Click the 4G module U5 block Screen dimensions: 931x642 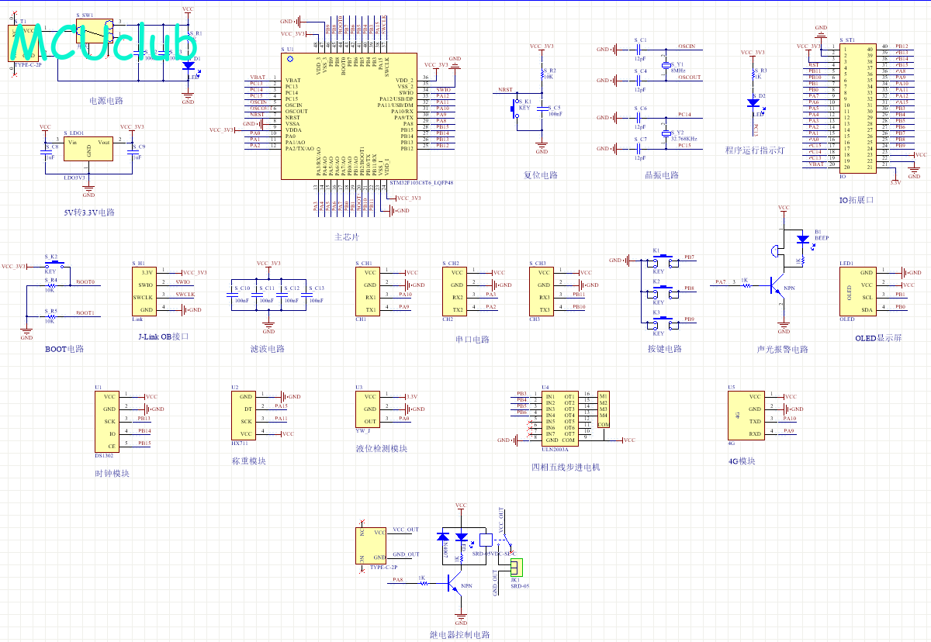(x=745, y=415)
